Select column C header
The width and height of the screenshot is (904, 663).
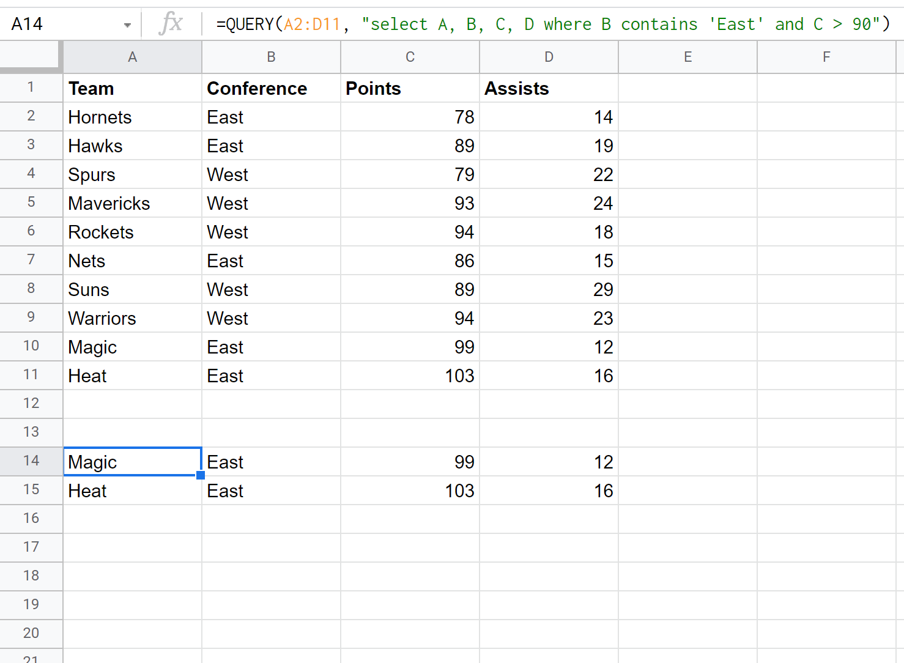click(410, 57)
